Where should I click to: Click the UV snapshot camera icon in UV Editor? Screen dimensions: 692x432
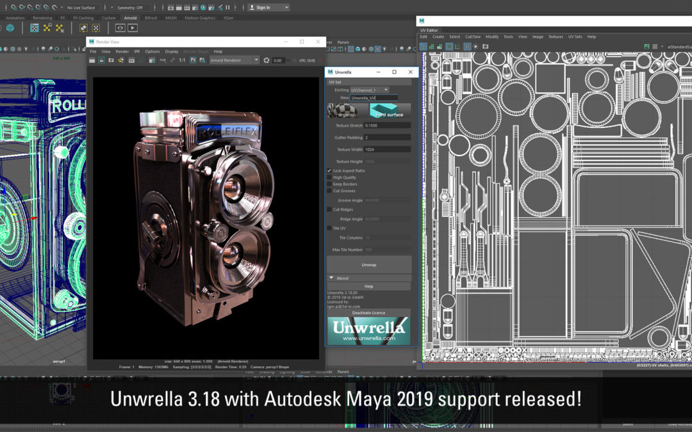pyautogui.click(x=486, y=46)
